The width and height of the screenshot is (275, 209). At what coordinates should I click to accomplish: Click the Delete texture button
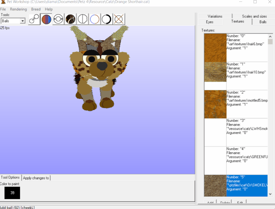click(225, 202)
